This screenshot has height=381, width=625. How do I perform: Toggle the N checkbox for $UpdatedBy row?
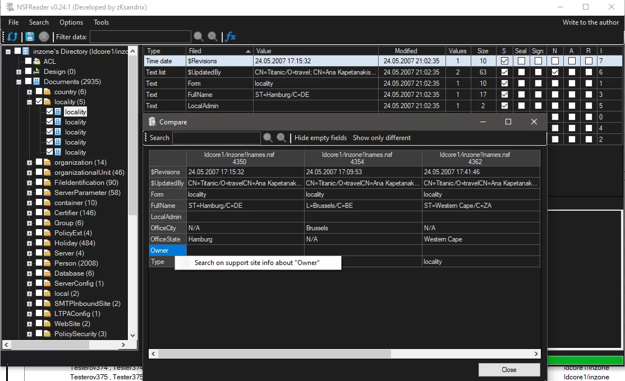tap(555, 72)
